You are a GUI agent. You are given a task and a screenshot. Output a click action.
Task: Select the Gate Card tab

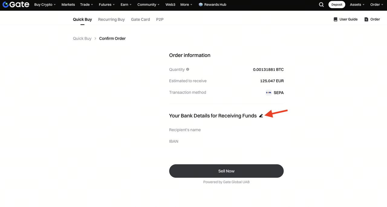(x=140, y=19)
